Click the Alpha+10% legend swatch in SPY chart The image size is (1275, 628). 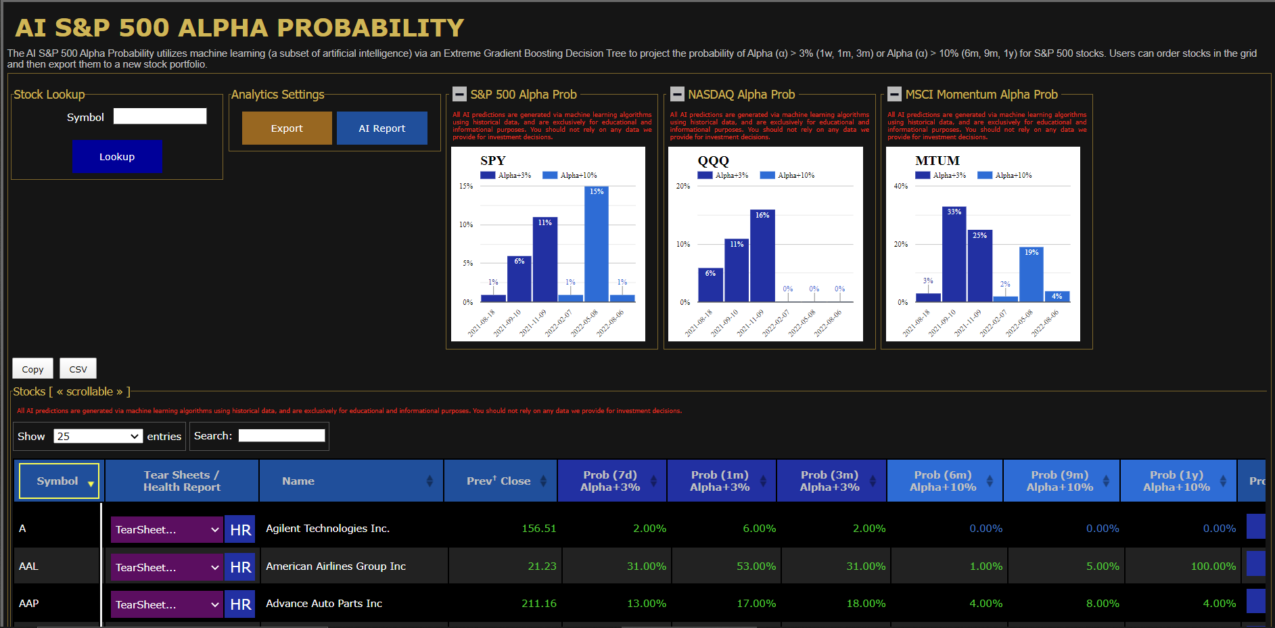pos(550,175)
